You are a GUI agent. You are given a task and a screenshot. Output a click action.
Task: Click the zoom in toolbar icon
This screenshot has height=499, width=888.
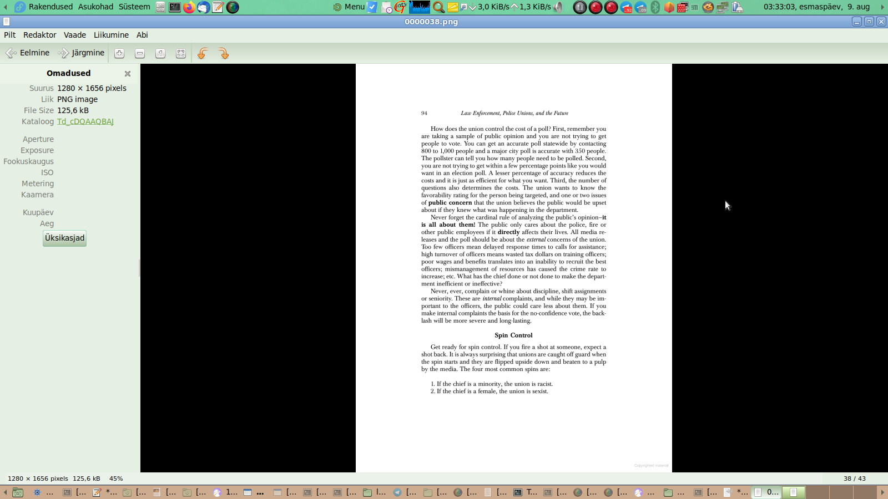click(x=119, y=53)
